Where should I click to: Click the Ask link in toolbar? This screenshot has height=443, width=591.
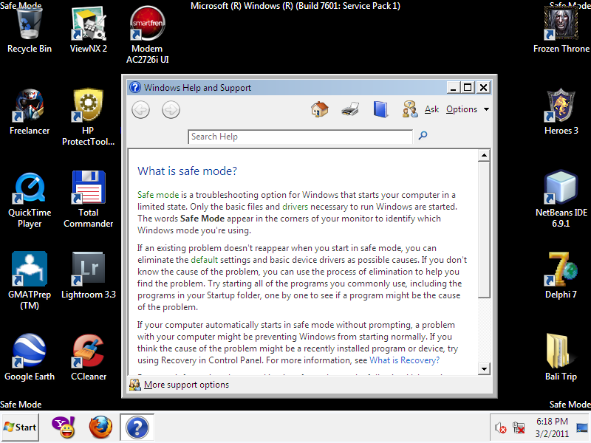click(x=431, y=109)
